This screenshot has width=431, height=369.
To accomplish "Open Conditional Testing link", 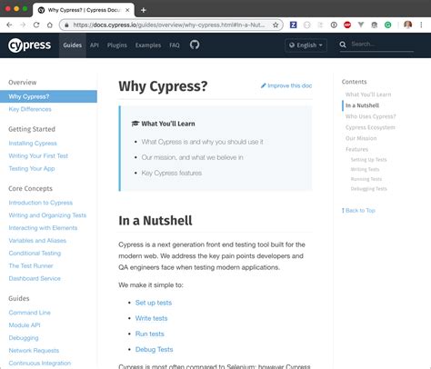I will click(x=35, y=253).
